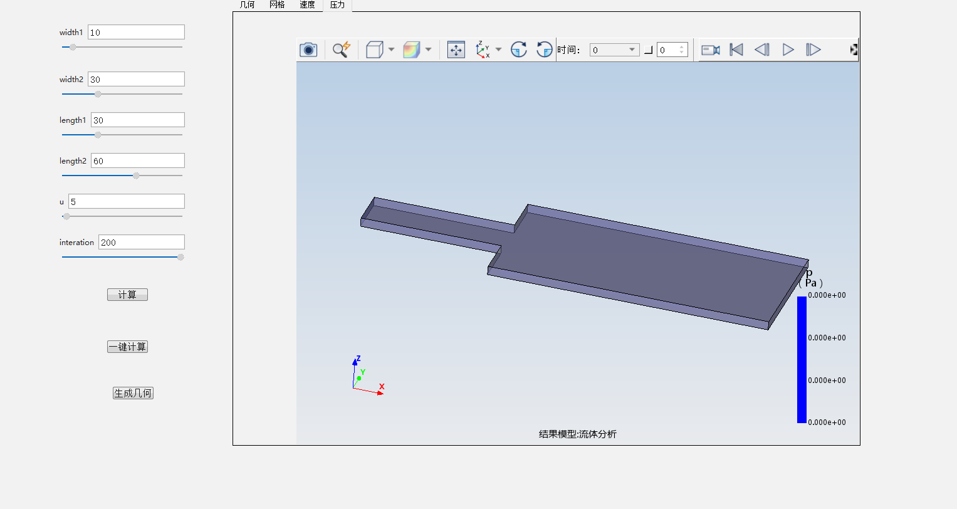Click the 一键计算 button
Screen dimensions: 957x509
pos(127,347)
